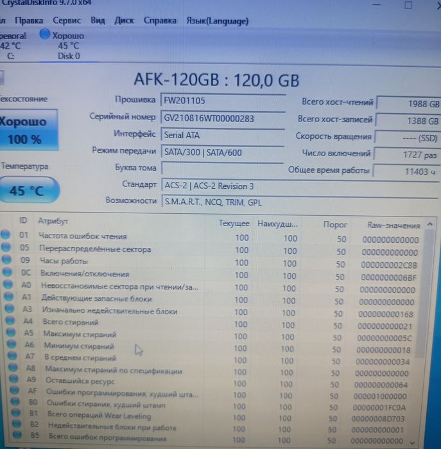Image resolution: width=441 pixels, height=449 pixels.
Task: Click the Хорошо 100 % health button
Action: (x=28, y=130)
